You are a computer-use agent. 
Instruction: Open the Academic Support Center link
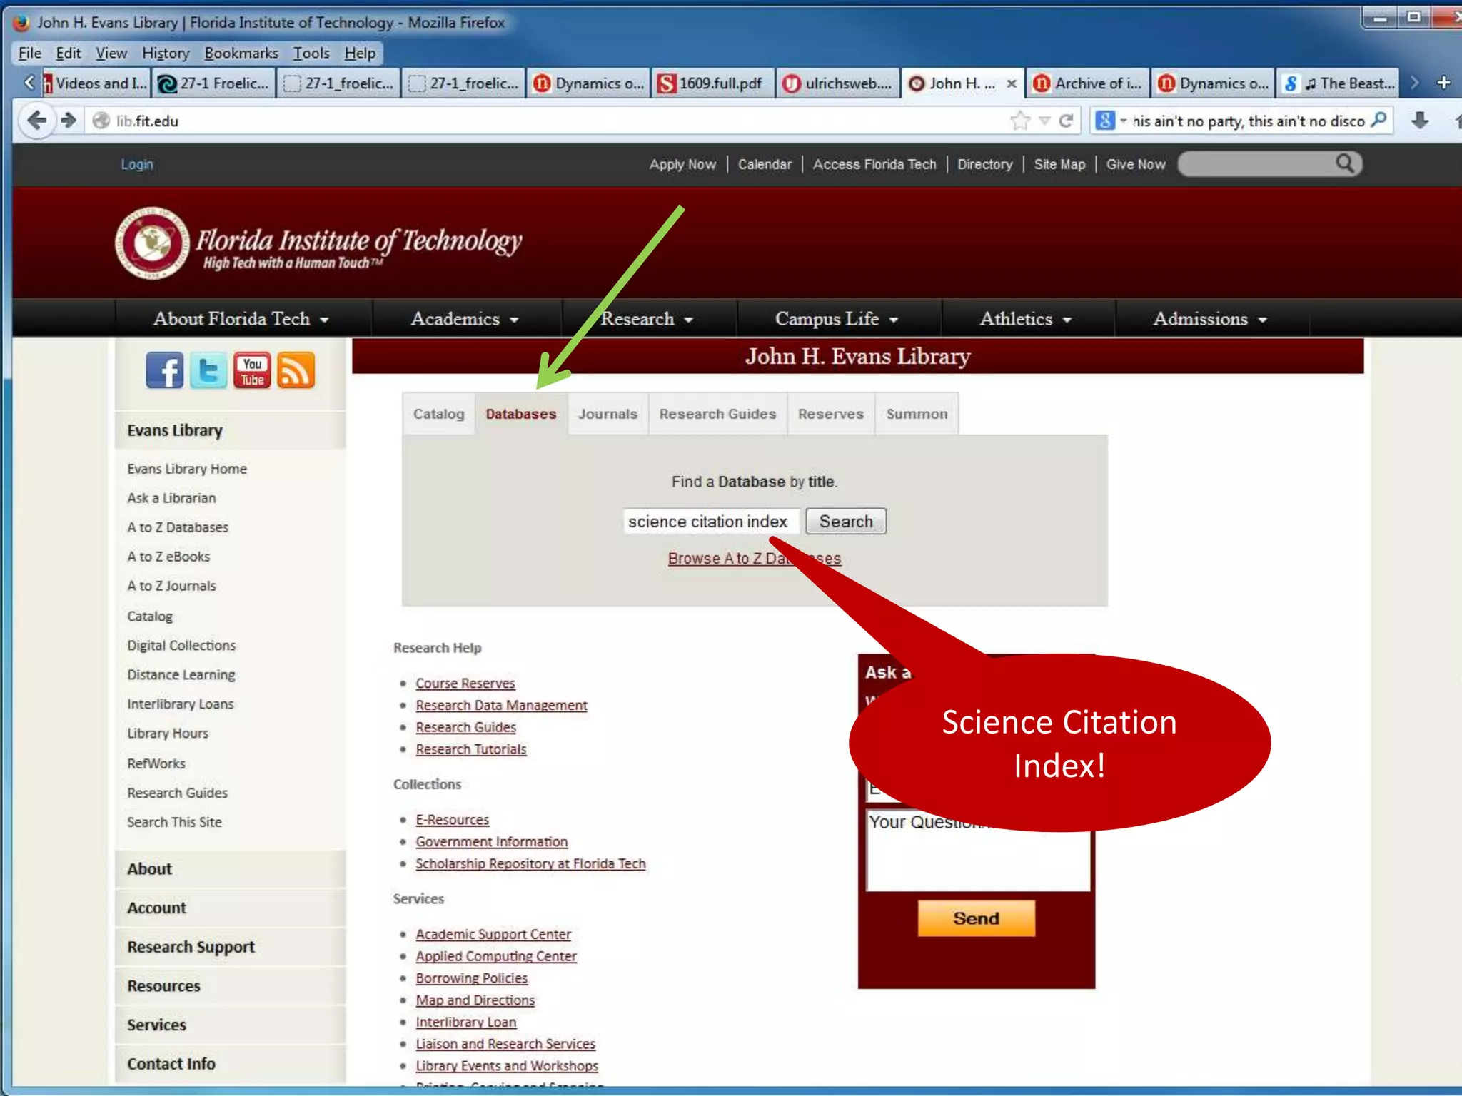[493, 934]
